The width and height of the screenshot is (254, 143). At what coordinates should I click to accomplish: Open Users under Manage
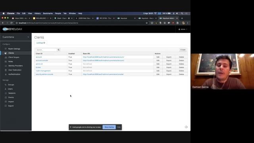coord(10,89)
